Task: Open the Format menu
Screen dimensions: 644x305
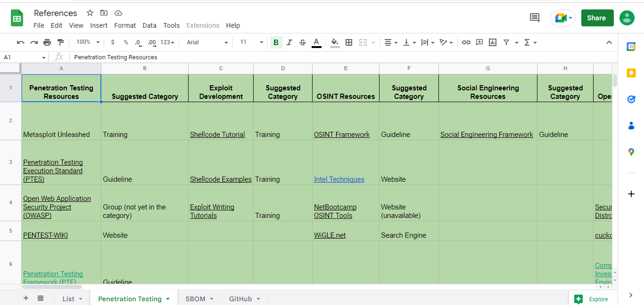Action: click(125, 25)
